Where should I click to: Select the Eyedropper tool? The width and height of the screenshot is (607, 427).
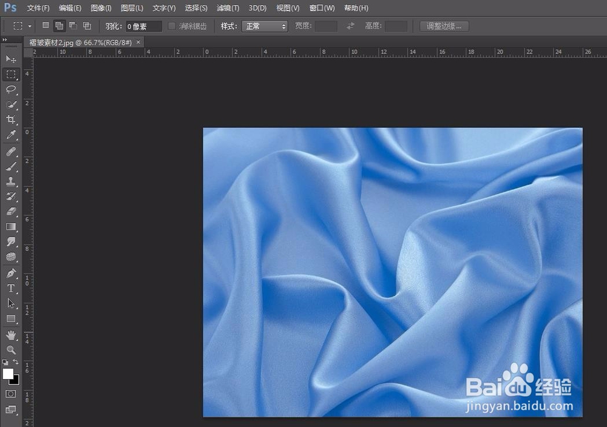point(11,135)
